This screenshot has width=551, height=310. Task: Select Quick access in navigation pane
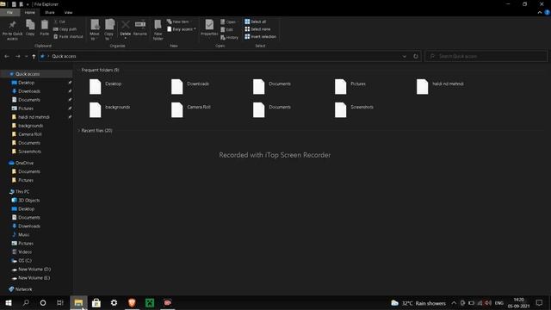28,74
